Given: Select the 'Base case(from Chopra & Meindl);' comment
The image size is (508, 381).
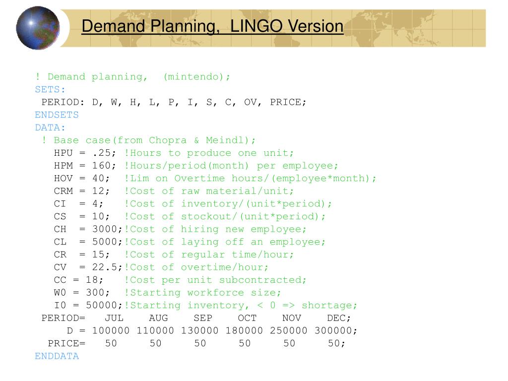Looking at the screenshot, I should (149, 140).
